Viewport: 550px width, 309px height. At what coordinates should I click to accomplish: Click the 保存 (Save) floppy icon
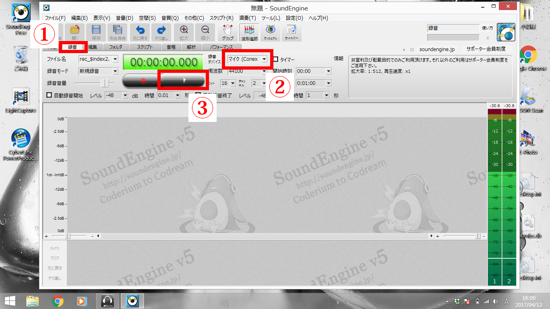[96, 32]
